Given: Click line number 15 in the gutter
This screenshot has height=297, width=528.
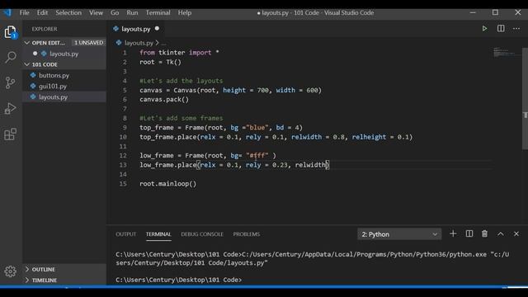Looking at the screenshot, I should coord(123,183).
